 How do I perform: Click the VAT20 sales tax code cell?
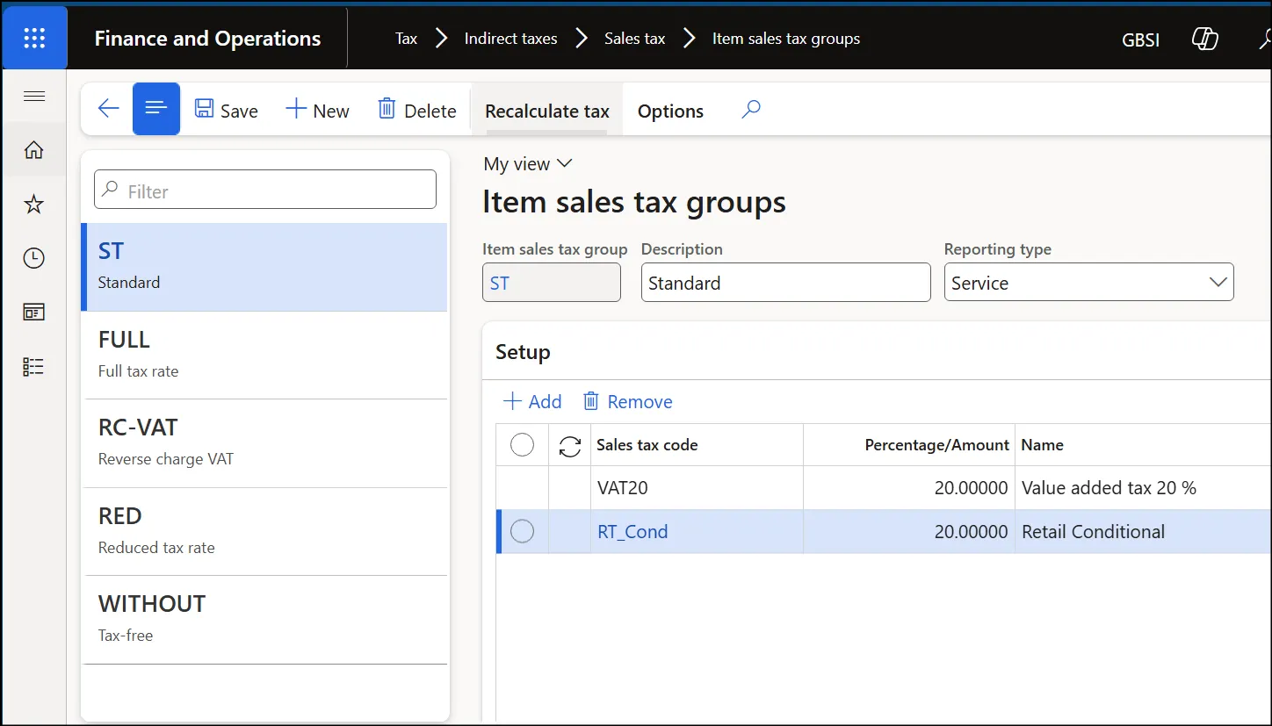click(x=697, y=488)
